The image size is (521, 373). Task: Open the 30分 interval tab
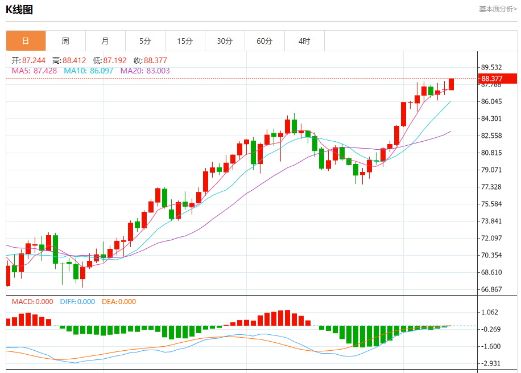pos(225,41)
